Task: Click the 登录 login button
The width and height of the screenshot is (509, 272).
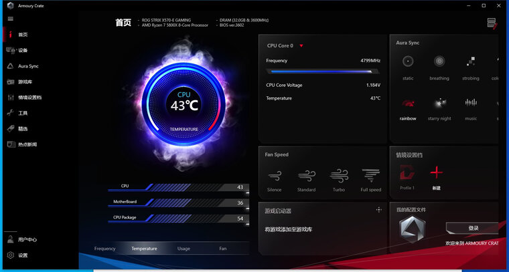Action: click(474, 229)
